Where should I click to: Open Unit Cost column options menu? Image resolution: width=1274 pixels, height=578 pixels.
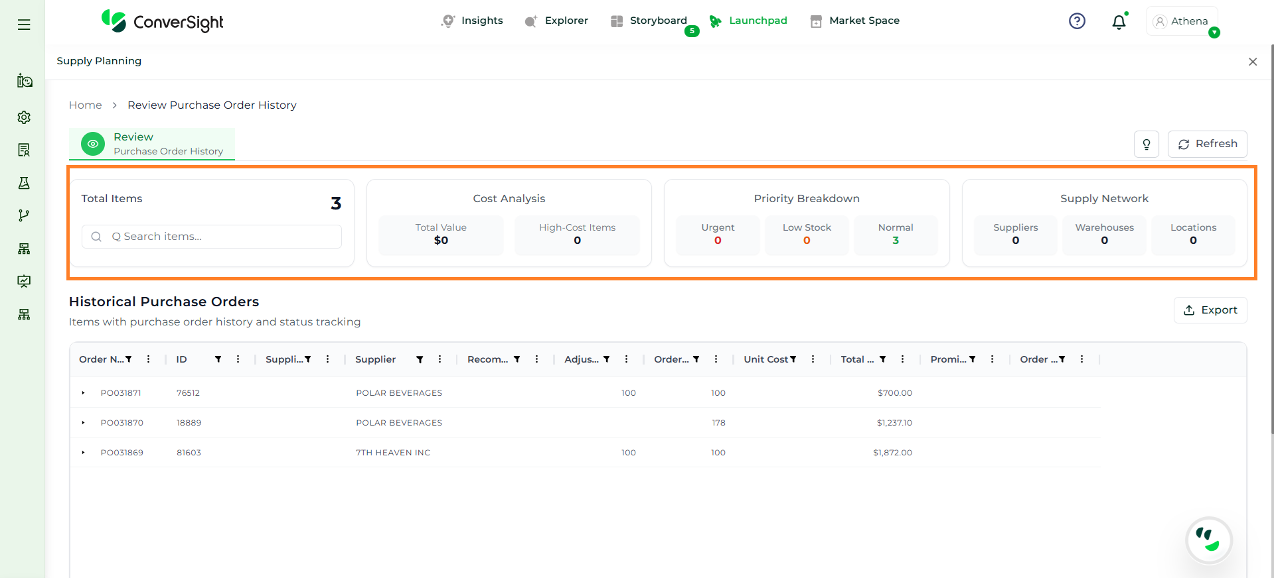click(x=813, y=359)
